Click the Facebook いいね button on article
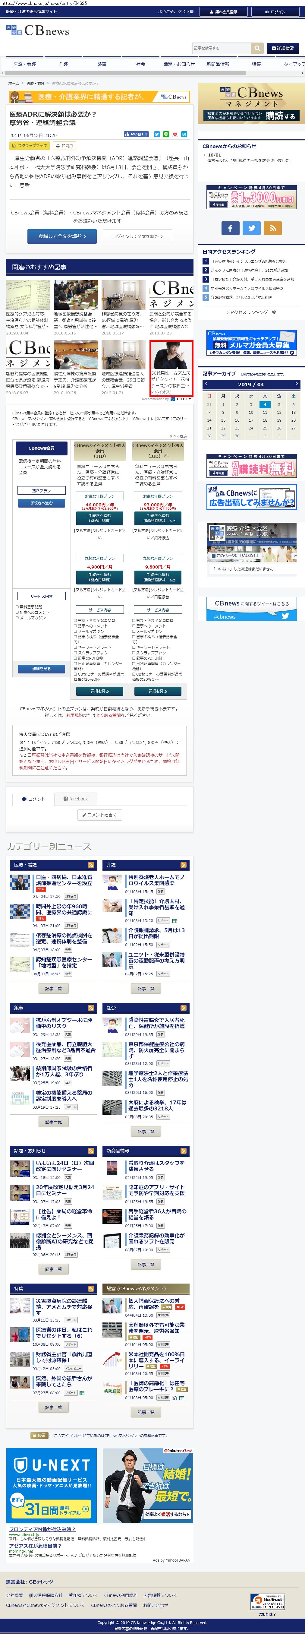The image size is (305, 1634). [137, 135]
